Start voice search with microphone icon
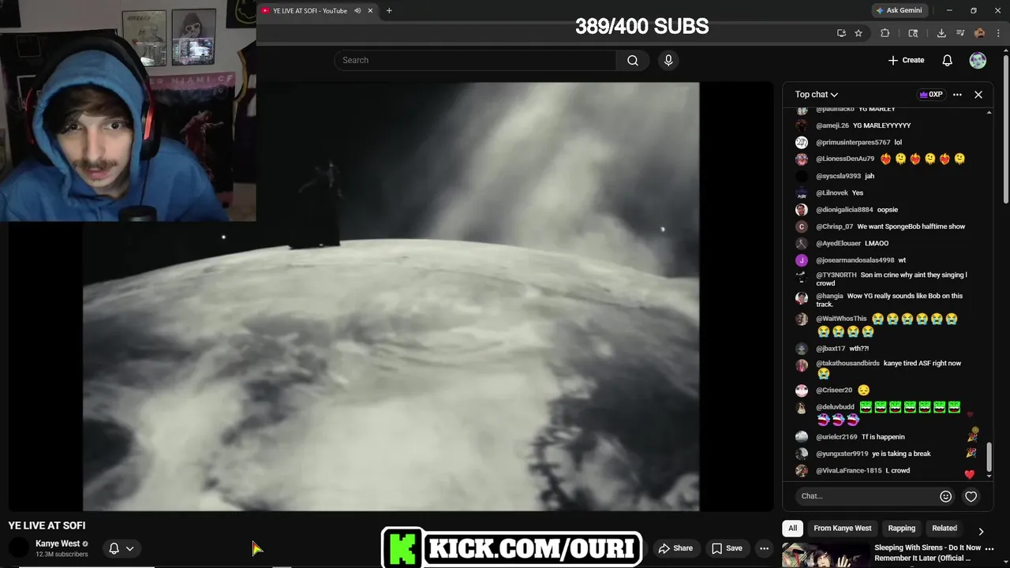1010x568 pixels. [x=668, y=60]
